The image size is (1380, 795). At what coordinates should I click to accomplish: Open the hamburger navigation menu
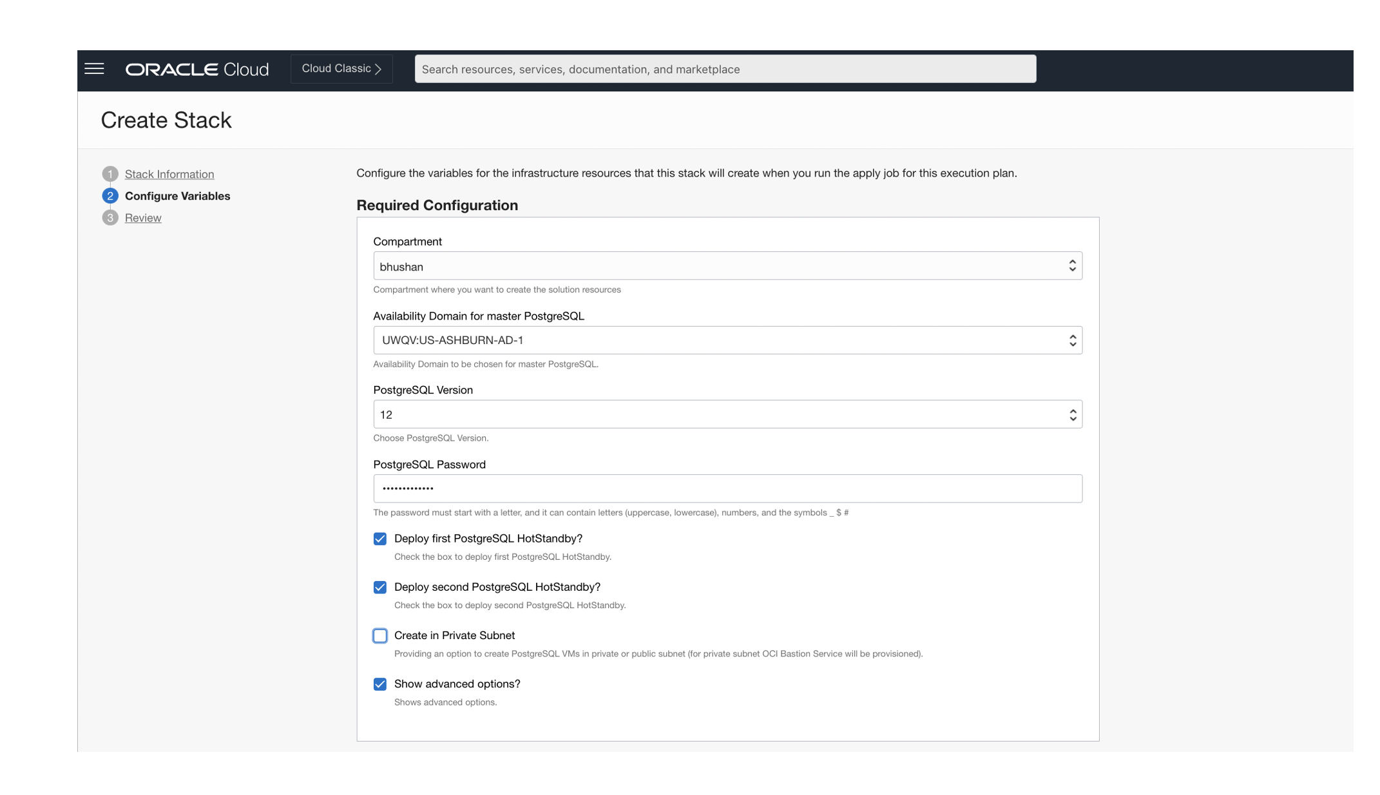click(94, 69)
